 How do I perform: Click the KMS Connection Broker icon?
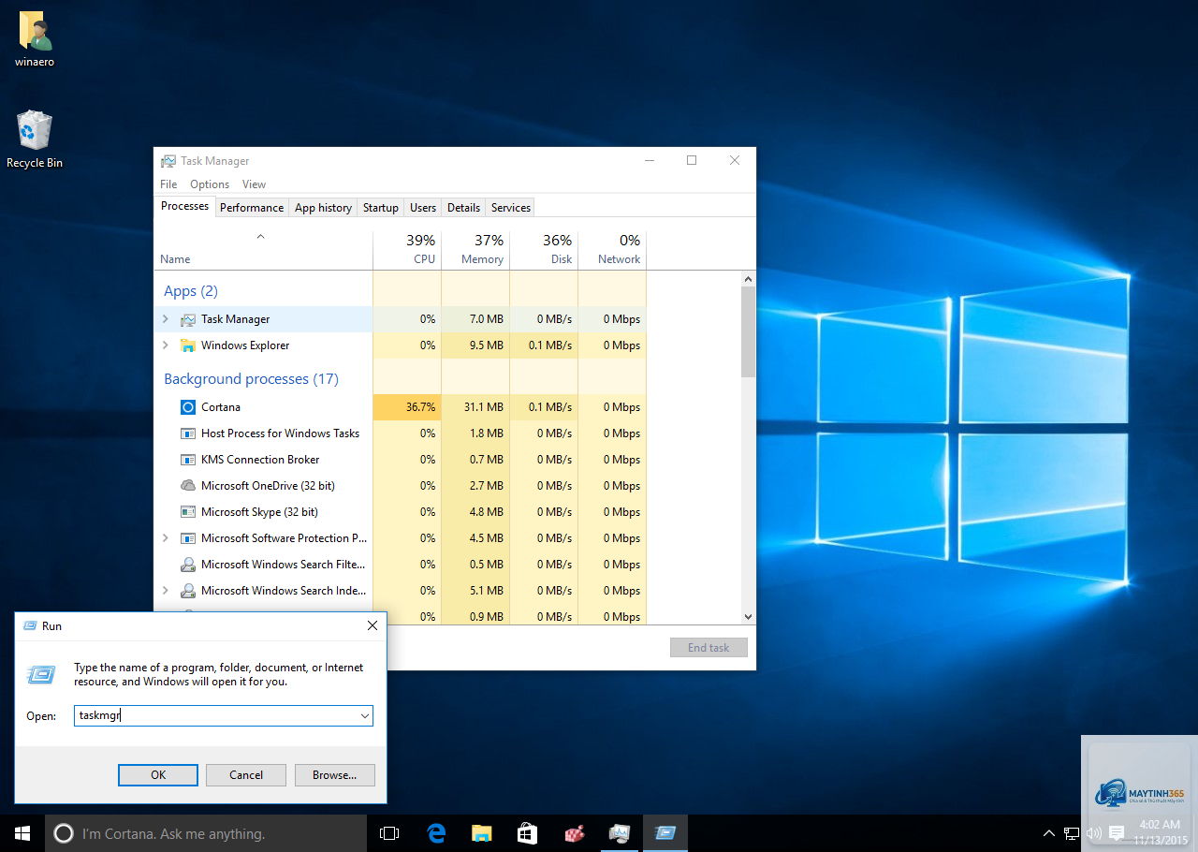coord(188,460)
